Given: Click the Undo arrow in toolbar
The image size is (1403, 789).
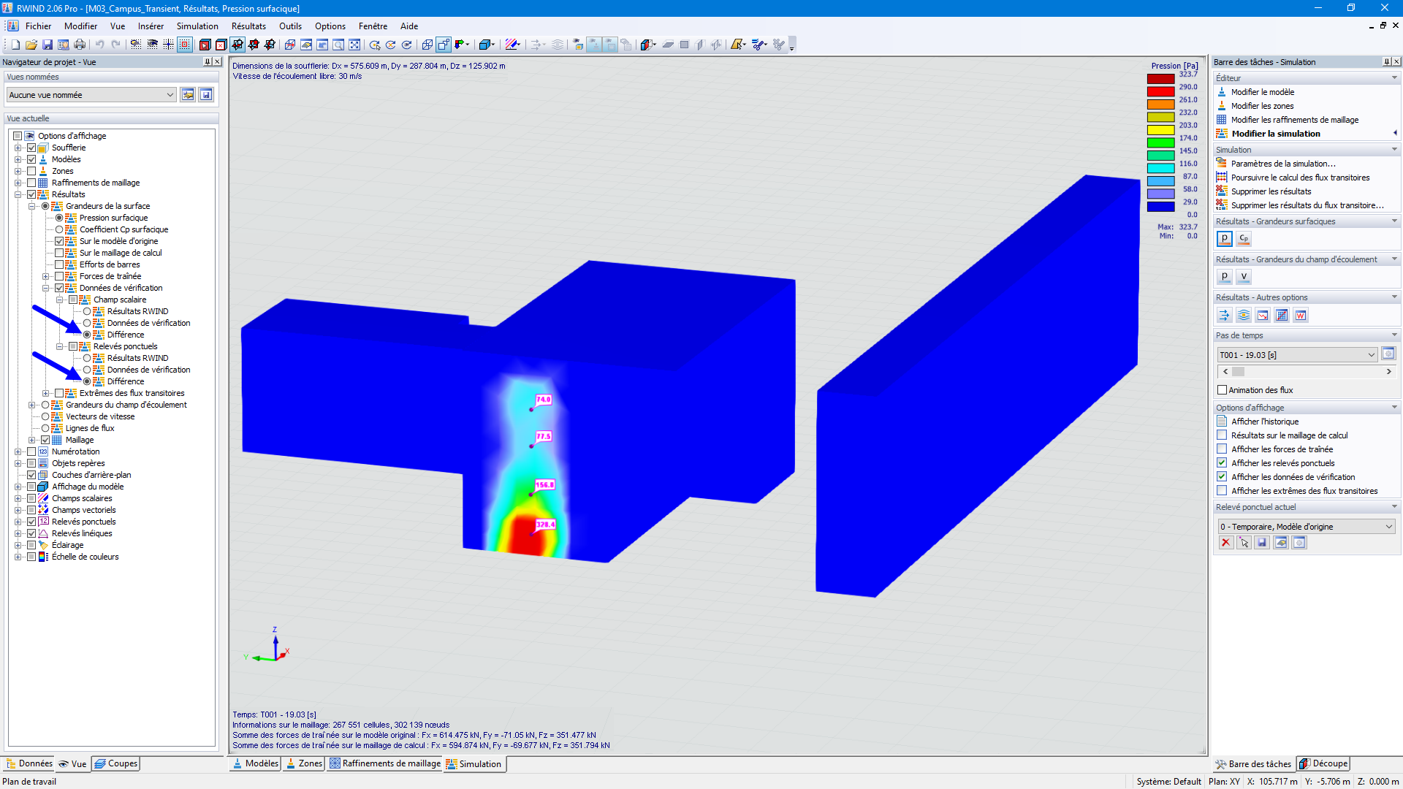Looking at the screenshot, I should pos(99,45).
